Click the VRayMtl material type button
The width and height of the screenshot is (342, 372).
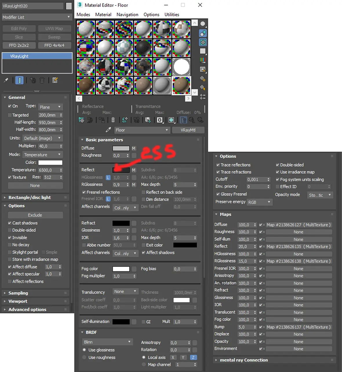point(188,130)
